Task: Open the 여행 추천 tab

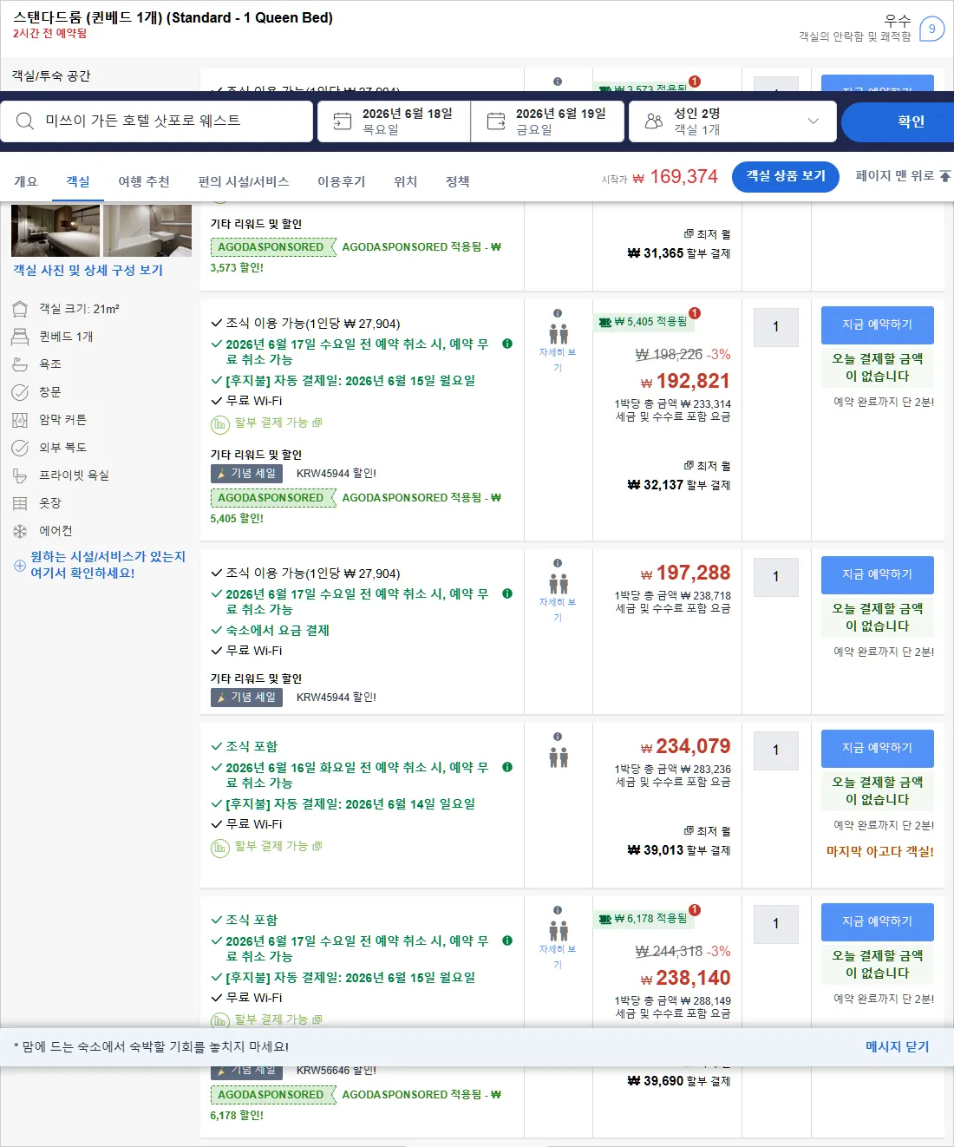Action: [x=144, y=181]
